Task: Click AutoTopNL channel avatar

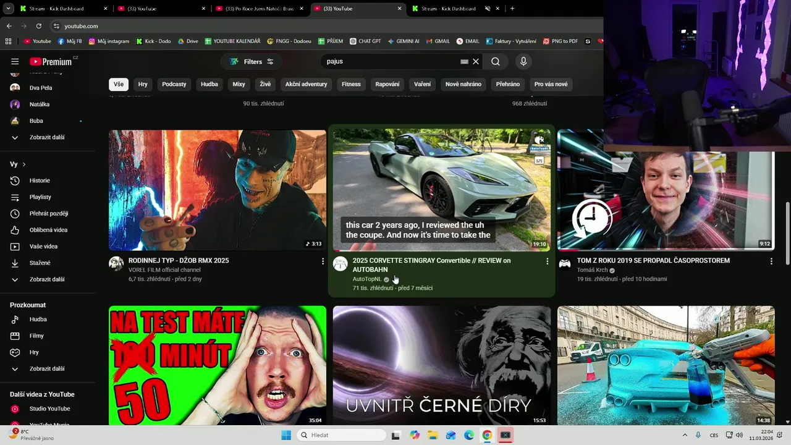Action: tap(341, 264)
